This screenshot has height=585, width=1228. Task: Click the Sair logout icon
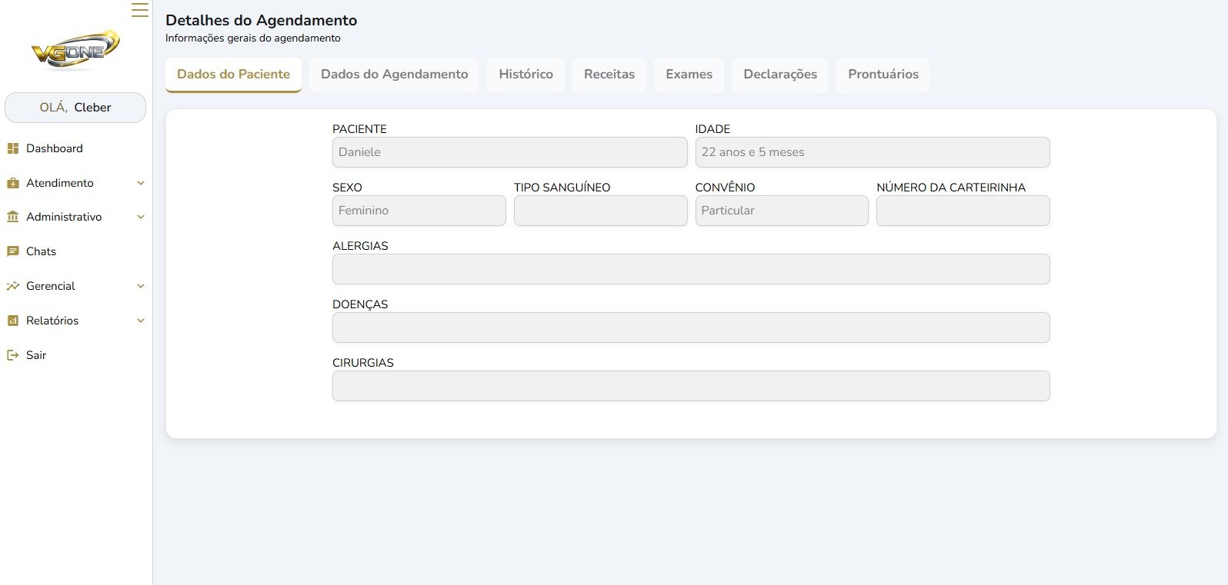[x=12, y=355]
